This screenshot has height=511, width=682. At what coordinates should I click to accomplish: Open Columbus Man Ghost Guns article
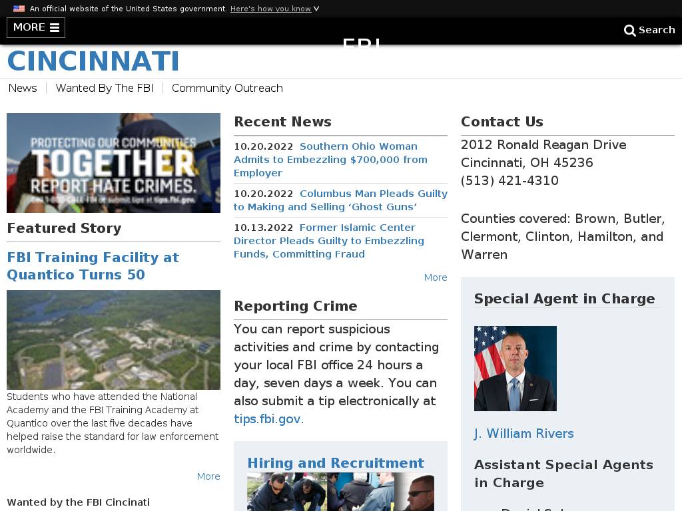[340, 200]
